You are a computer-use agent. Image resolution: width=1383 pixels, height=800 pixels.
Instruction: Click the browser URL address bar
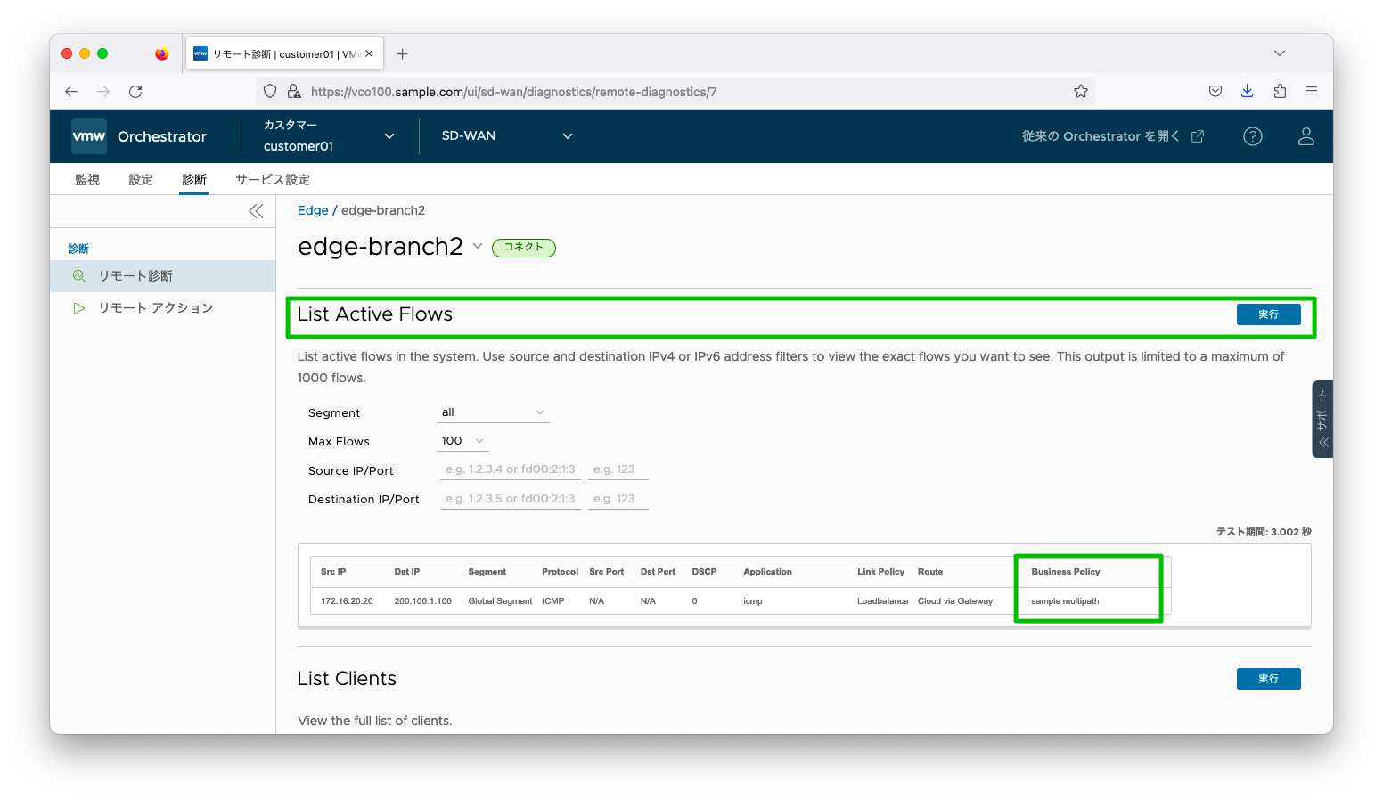click(675, 91)
